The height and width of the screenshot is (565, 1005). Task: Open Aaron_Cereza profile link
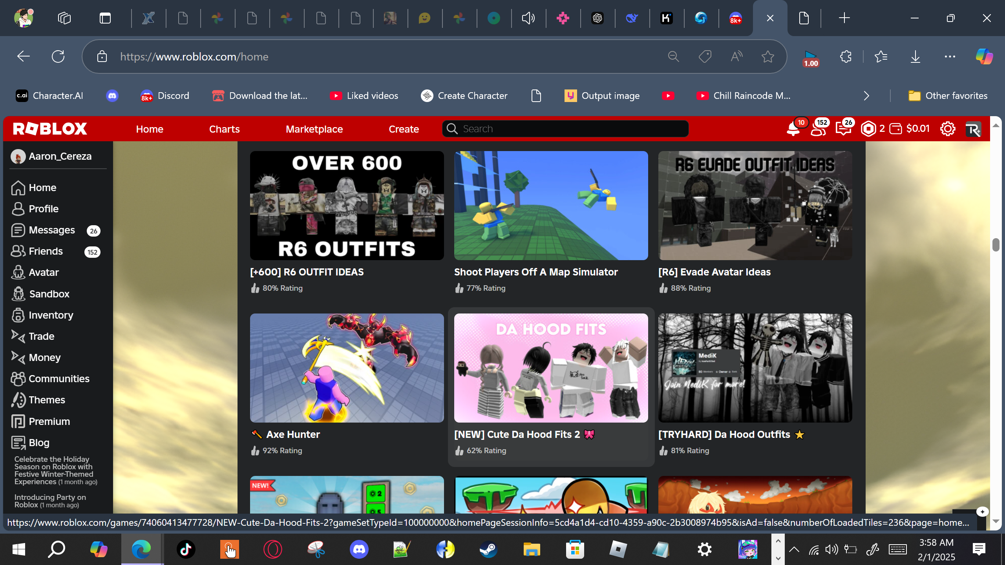[x=60, y=156]
